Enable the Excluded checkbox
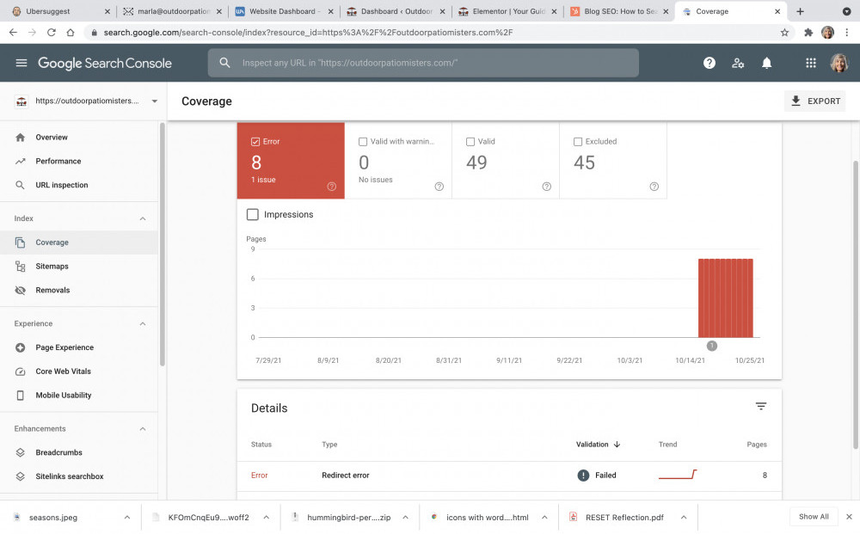 [x=578, y=142]
